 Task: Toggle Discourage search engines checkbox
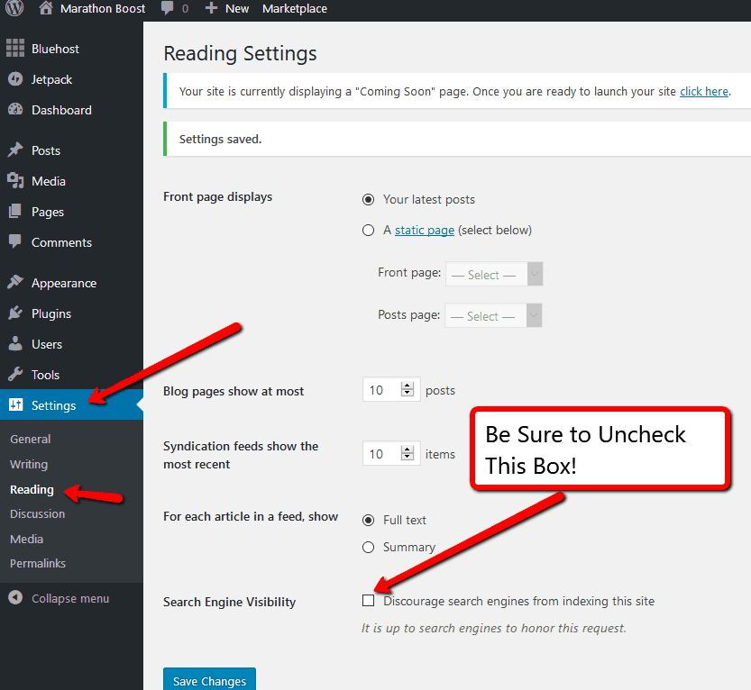point(369,601)
